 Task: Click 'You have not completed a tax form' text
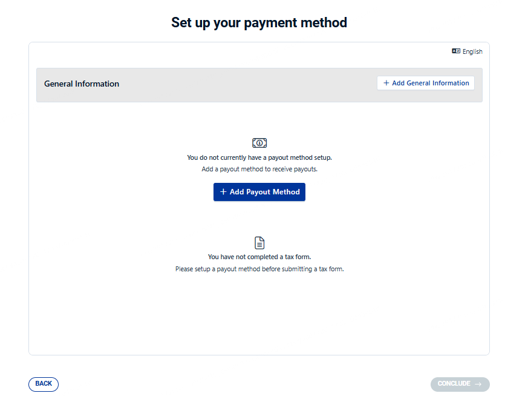[259, 257]
